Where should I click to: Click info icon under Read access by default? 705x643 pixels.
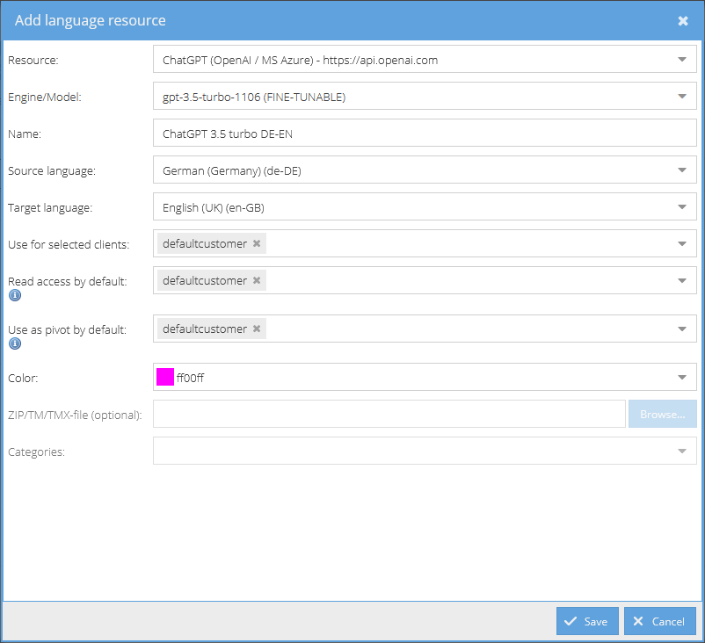[x=15, y=295]
